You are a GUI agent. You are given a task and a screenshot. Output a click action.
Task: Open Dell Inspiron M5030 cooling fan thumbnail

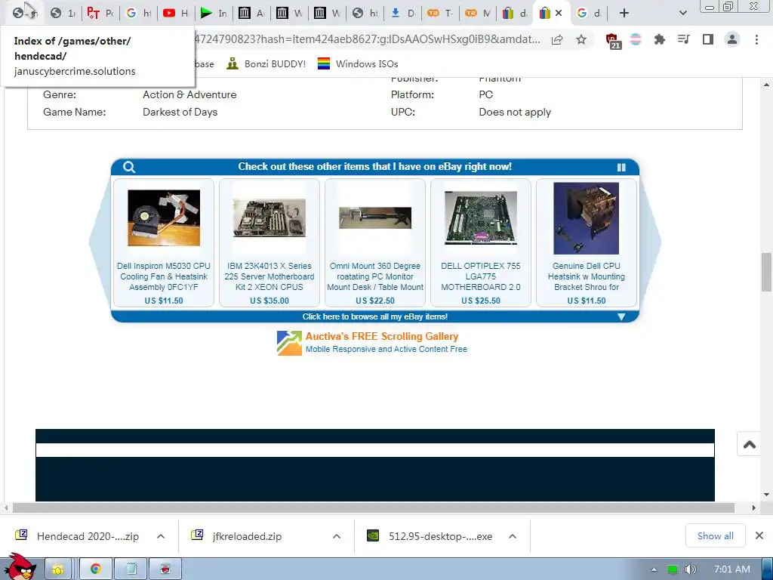pyautogui.click(x=164, y=218)
